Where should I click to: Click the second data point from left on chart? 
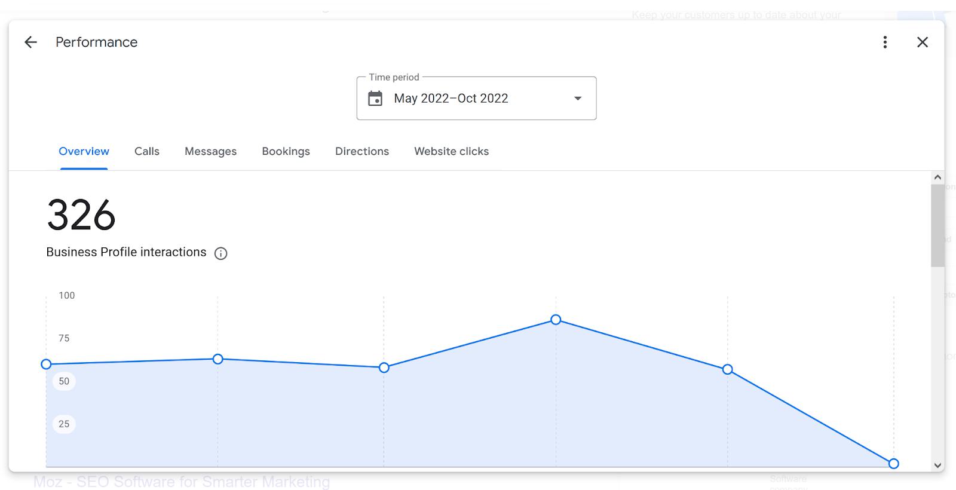click(218, 359)
